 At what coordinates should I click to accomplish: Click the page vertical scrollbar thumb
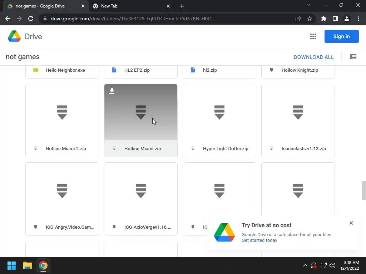click(364, 191)
